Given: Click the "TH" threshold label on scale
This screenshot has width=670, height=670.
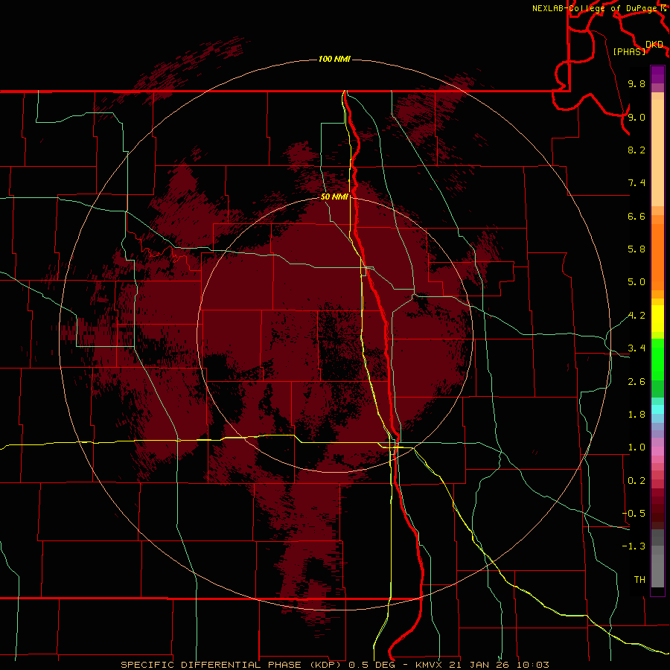Looking at the screenshot, I should [x=639, y=580].
